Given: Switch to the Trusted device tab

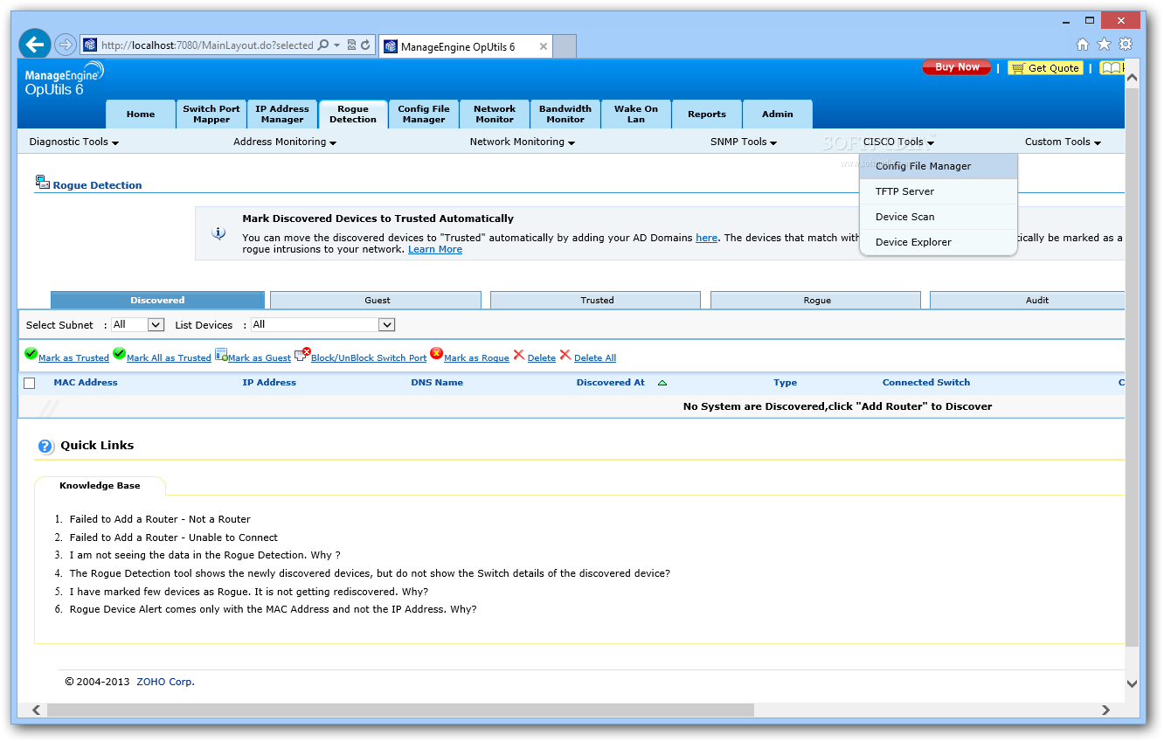Looking at the screenshot, I should 597,300.
